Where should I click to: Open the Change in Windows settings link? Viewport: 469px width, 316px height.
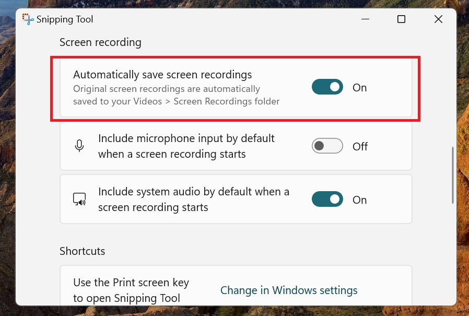[x=289, y=290]
